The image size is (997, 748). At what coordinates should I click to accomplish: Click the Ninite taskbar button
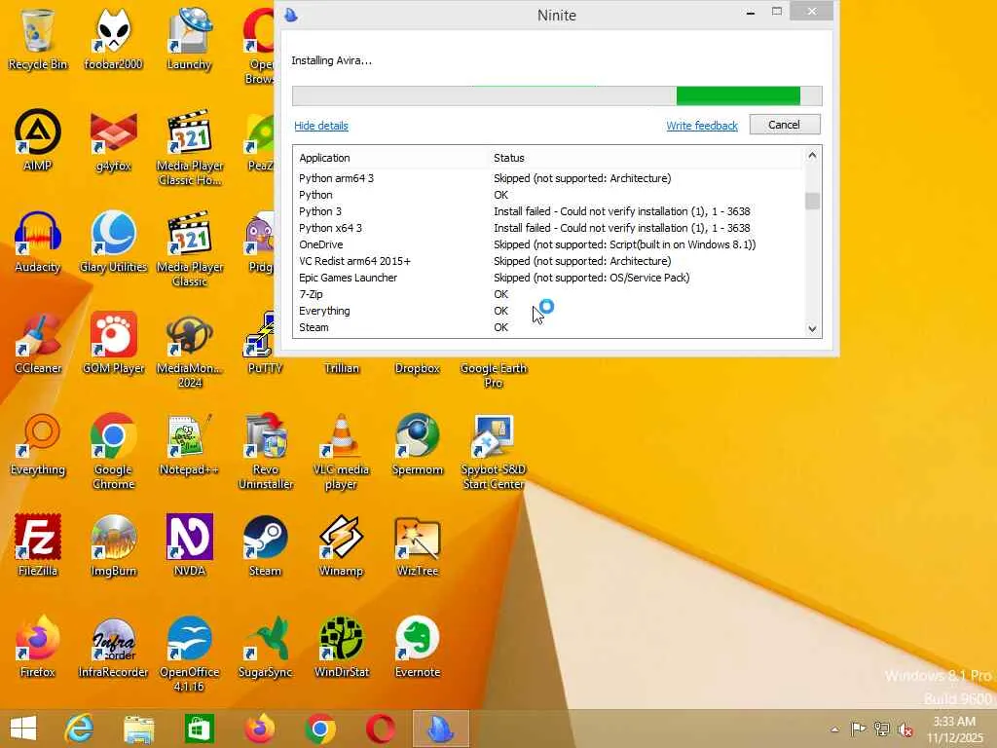441,729
